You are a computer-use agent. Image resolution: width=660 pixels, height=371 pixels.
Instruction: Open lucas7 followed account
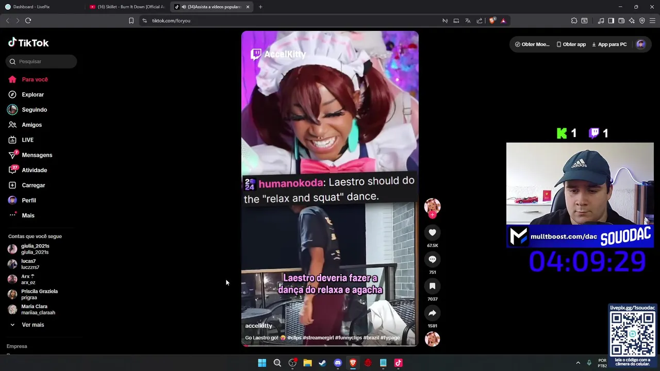pos(24,264)
